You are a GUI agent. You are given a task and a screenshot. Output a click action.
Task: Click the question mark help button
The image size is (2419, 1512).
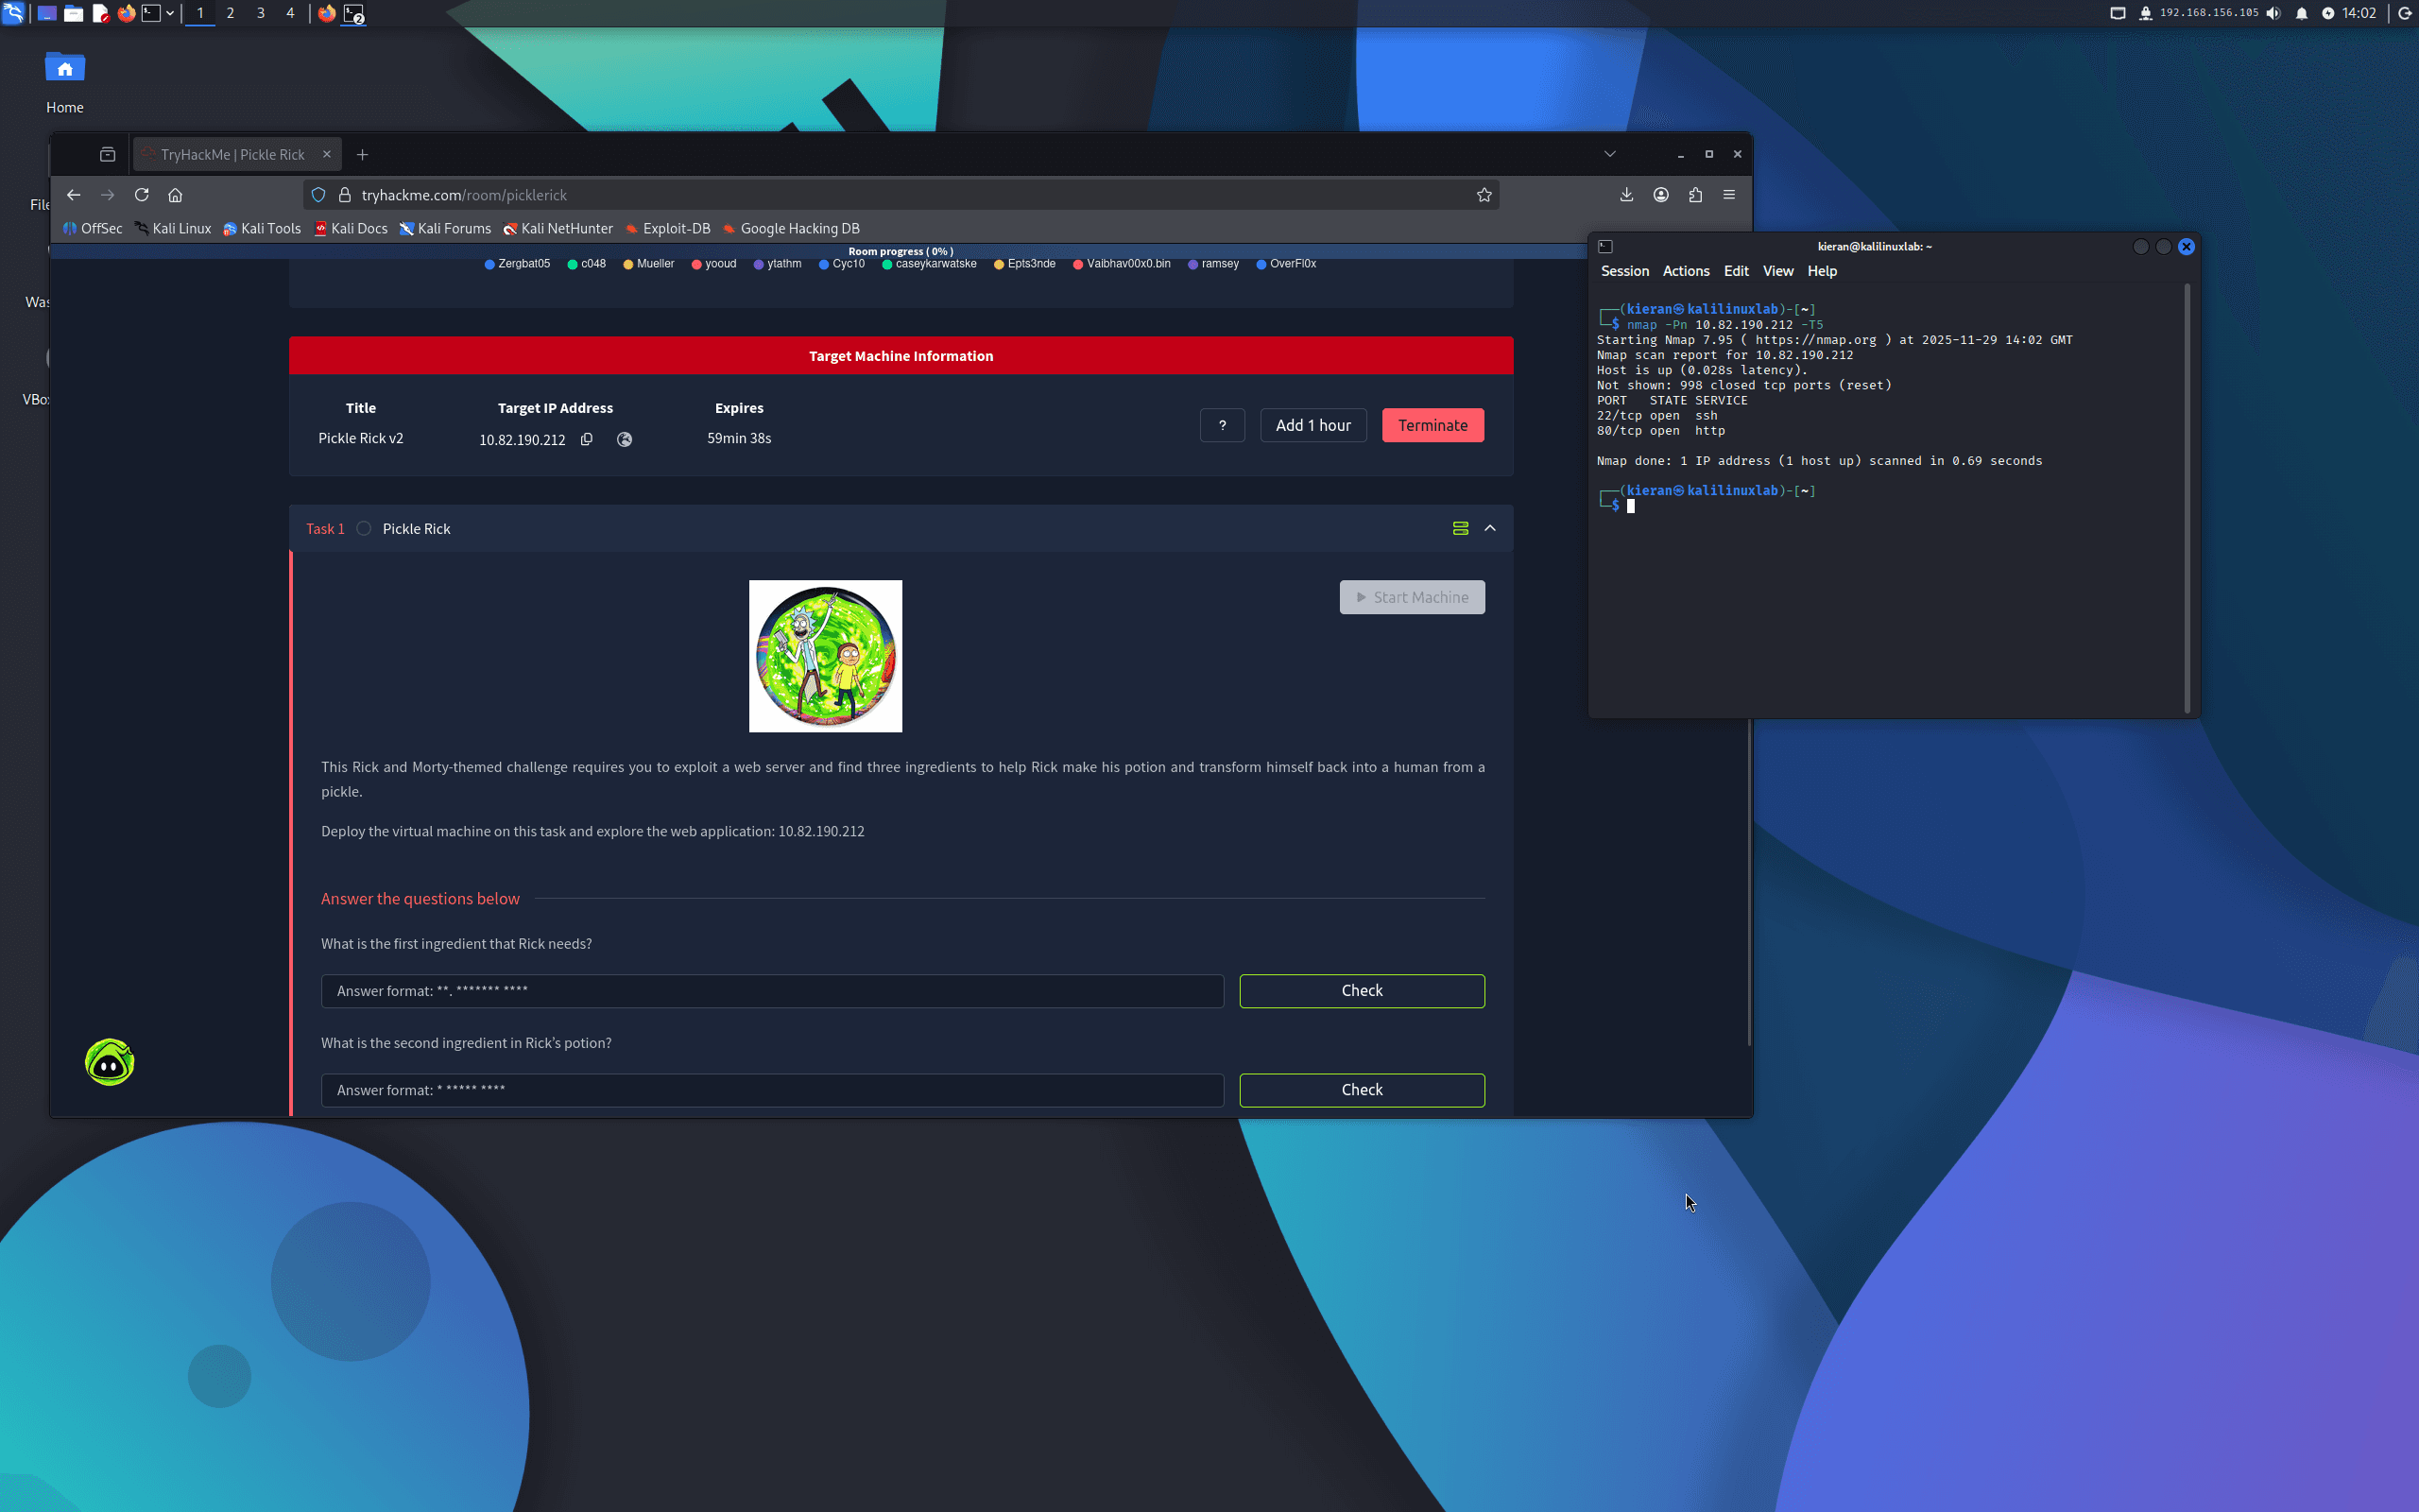click(x=1223, y=425)
